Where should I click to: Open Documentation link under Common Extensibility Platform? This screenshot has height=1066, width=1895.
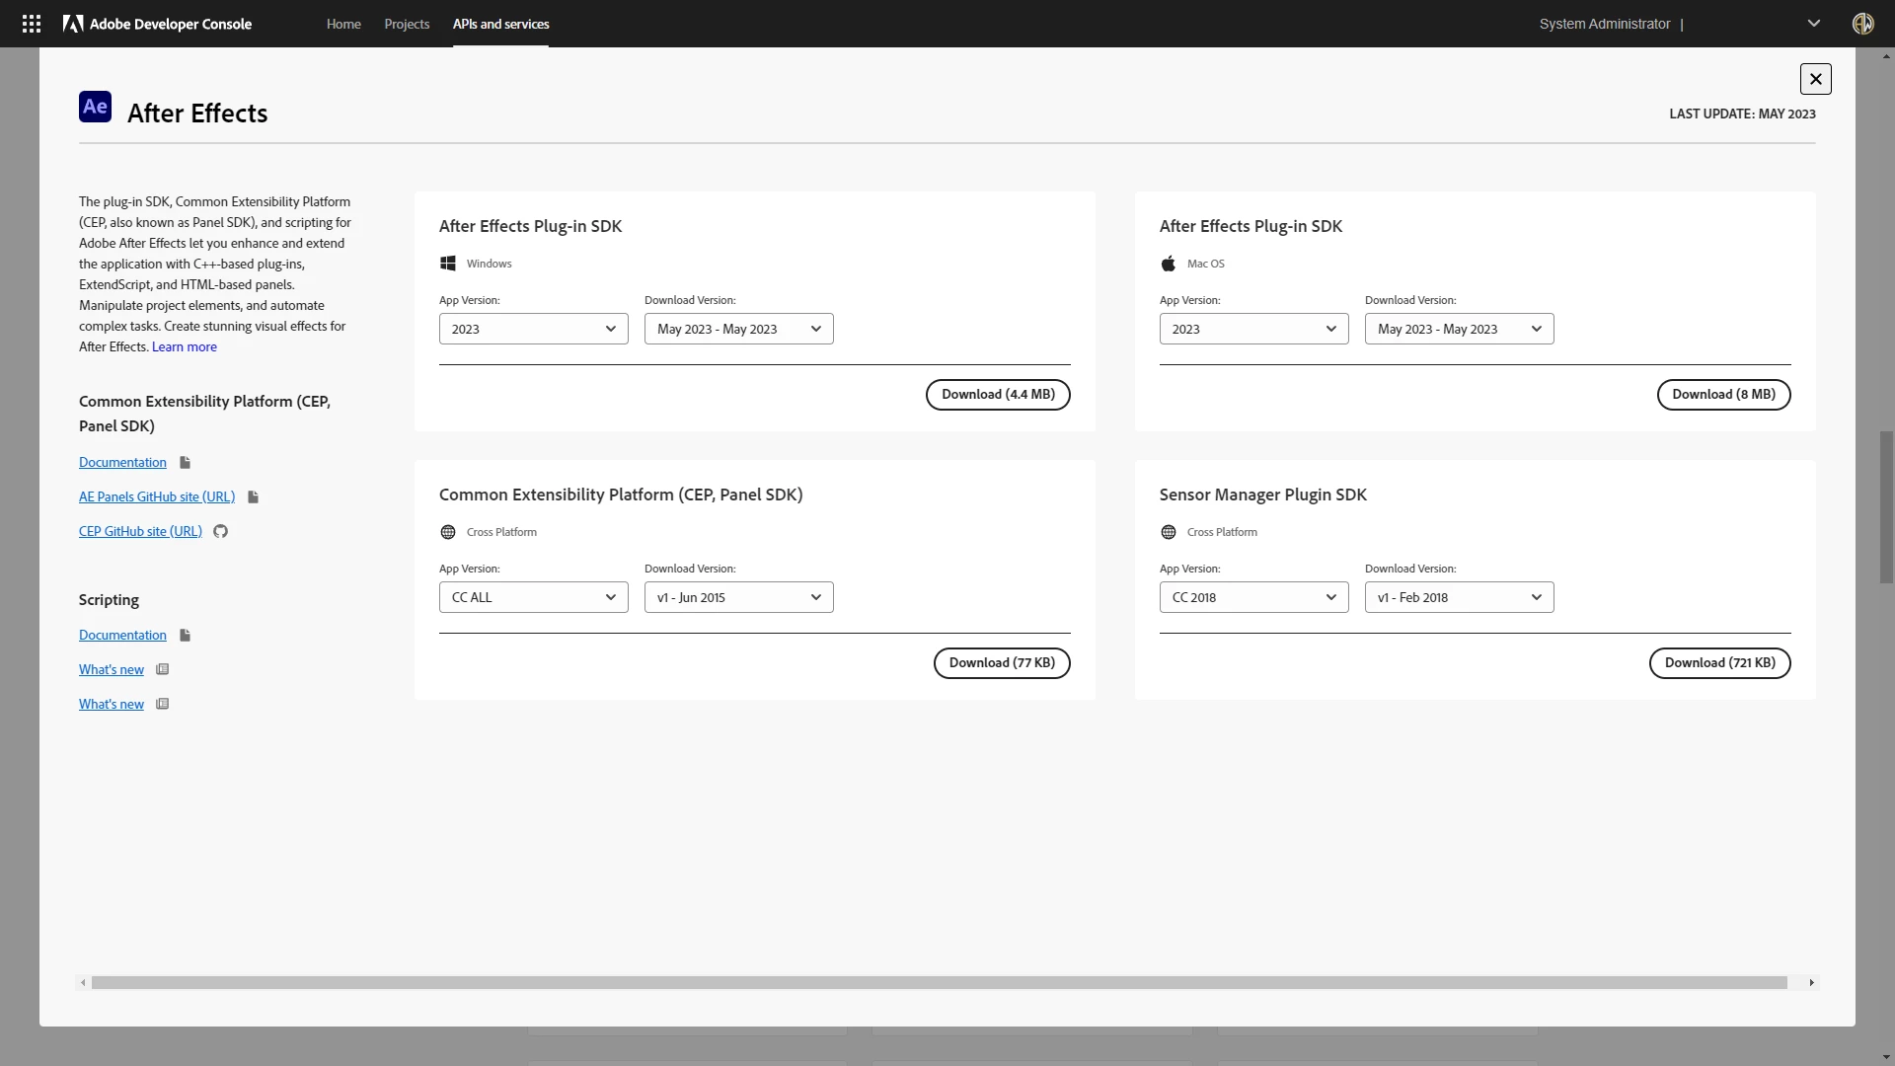click(x=122, y=462)
